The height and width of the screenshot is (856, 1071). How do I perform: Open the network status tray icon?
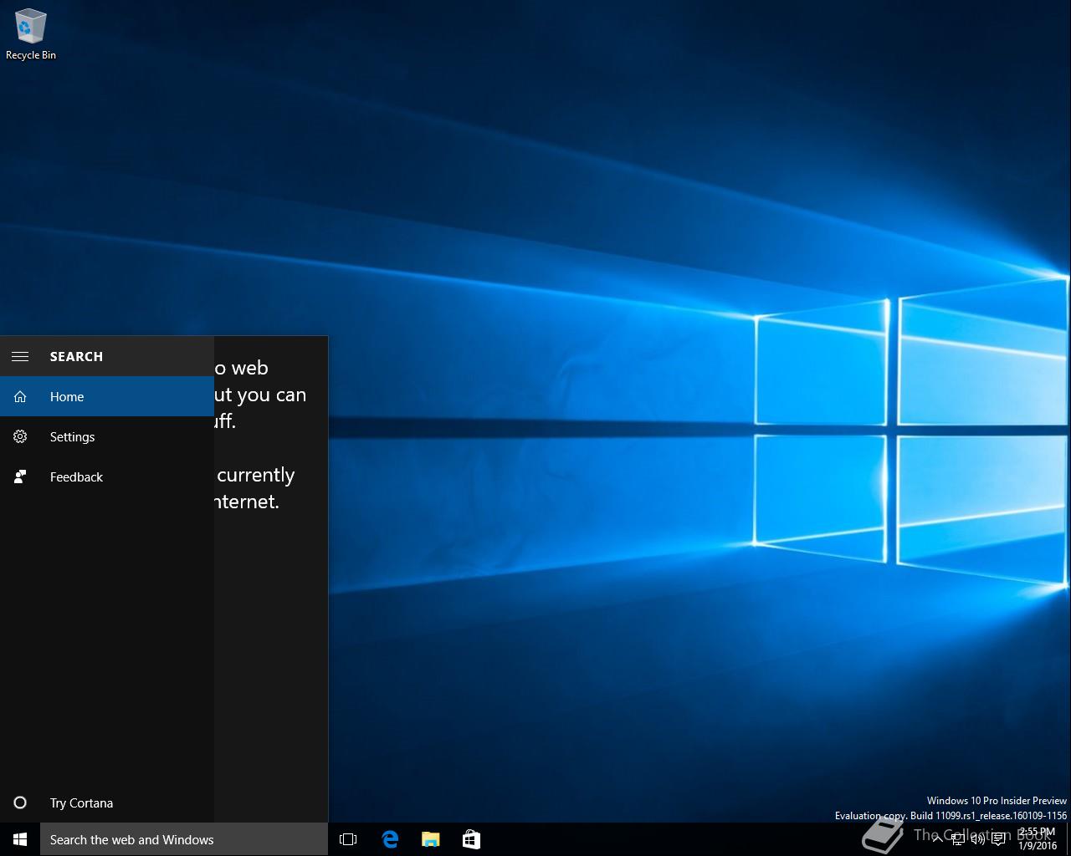click(958, 839)
